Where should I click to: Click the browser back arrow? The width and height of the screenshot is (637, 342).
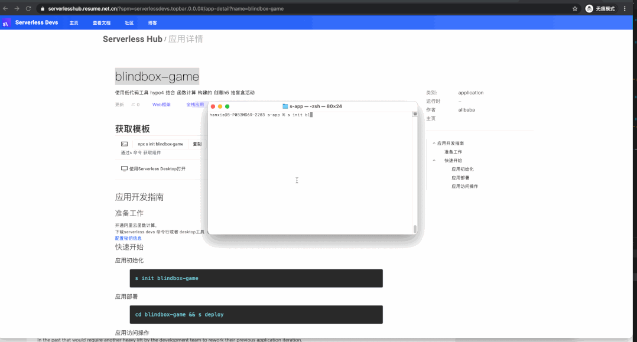pos(5,8)
